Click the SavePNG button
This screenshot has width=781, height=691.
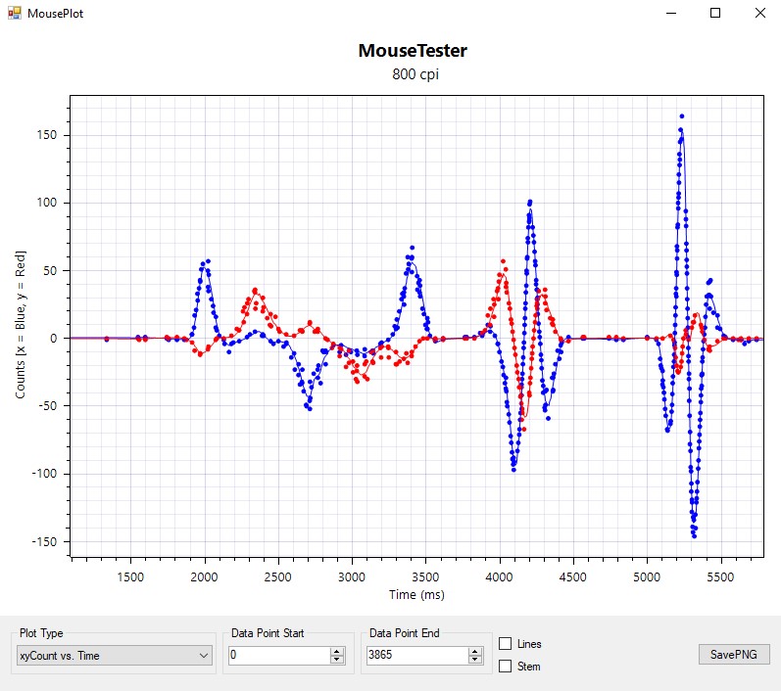tap(734, 655)
